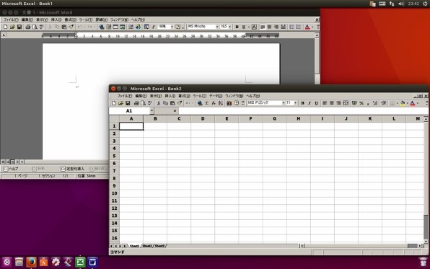Click Chart Wizard icon in Excel toolbar

coord(229,103)
